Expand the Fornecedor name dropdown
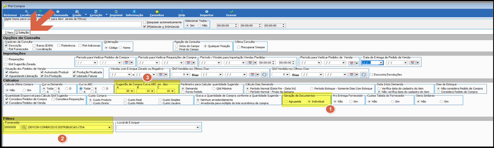The image size is (494, 148). pos(109,127)
